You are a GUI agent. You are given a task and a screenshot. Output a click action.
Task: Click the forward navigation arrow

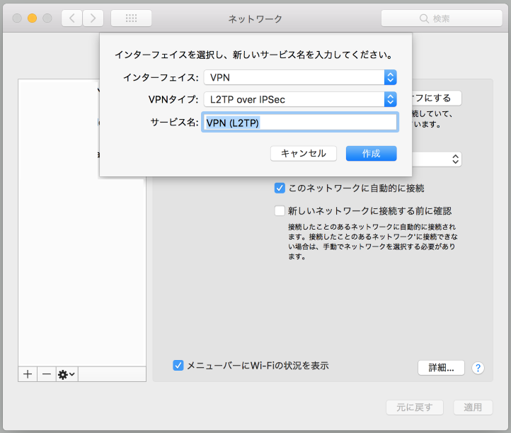click(93, 18)
